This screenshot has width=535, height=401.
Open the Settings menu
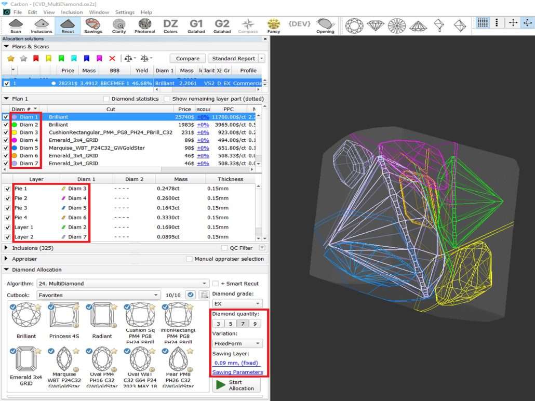click(125, 12)
